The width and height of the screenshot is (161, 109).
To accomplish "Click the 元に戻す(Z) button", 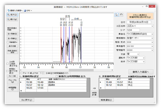I will (27, 100).
